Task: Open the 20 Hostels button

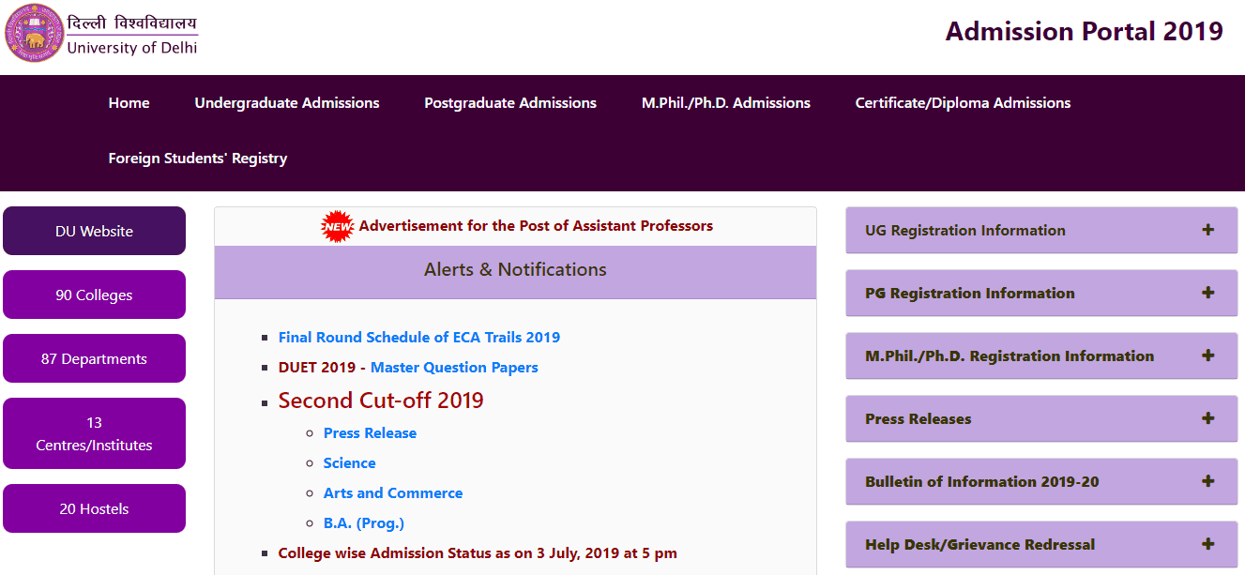Action: 94,508
